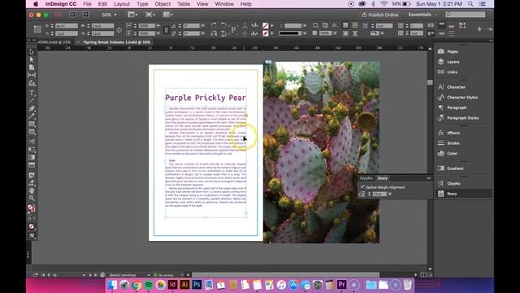Open the File menu

pos(87,4)
